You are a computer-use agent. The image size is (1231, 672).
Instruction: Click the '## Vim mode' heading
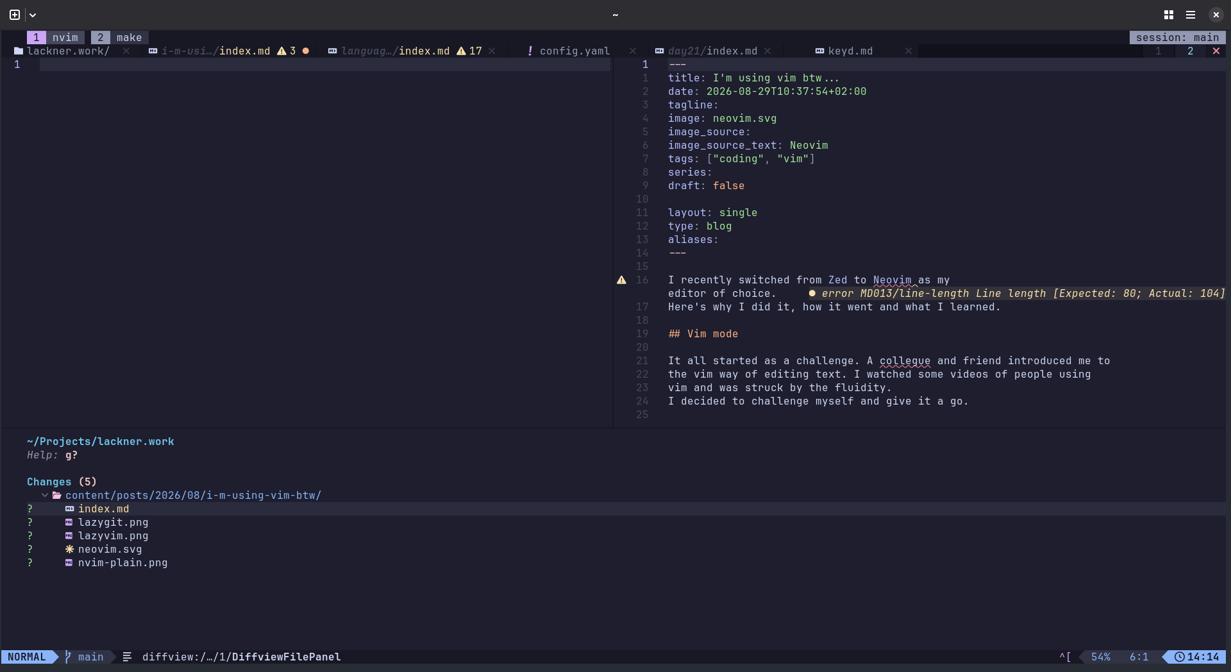point(703,333)
